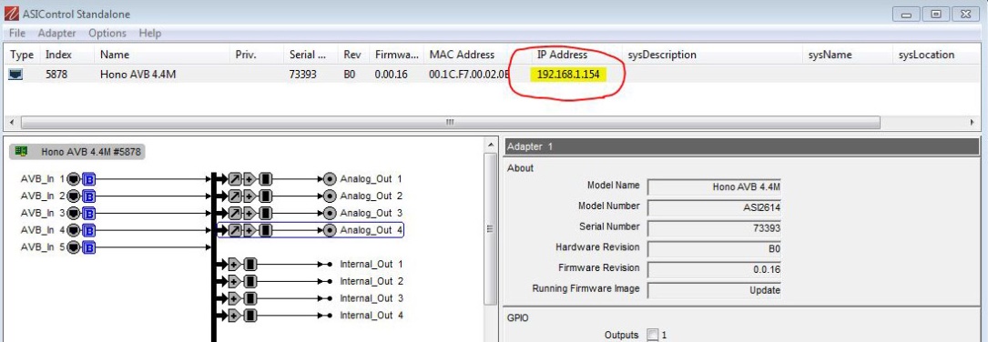Screen dimensions: 988x342
Task: Click the vertical scrollbar of topology pane
Action: [490, 229]
